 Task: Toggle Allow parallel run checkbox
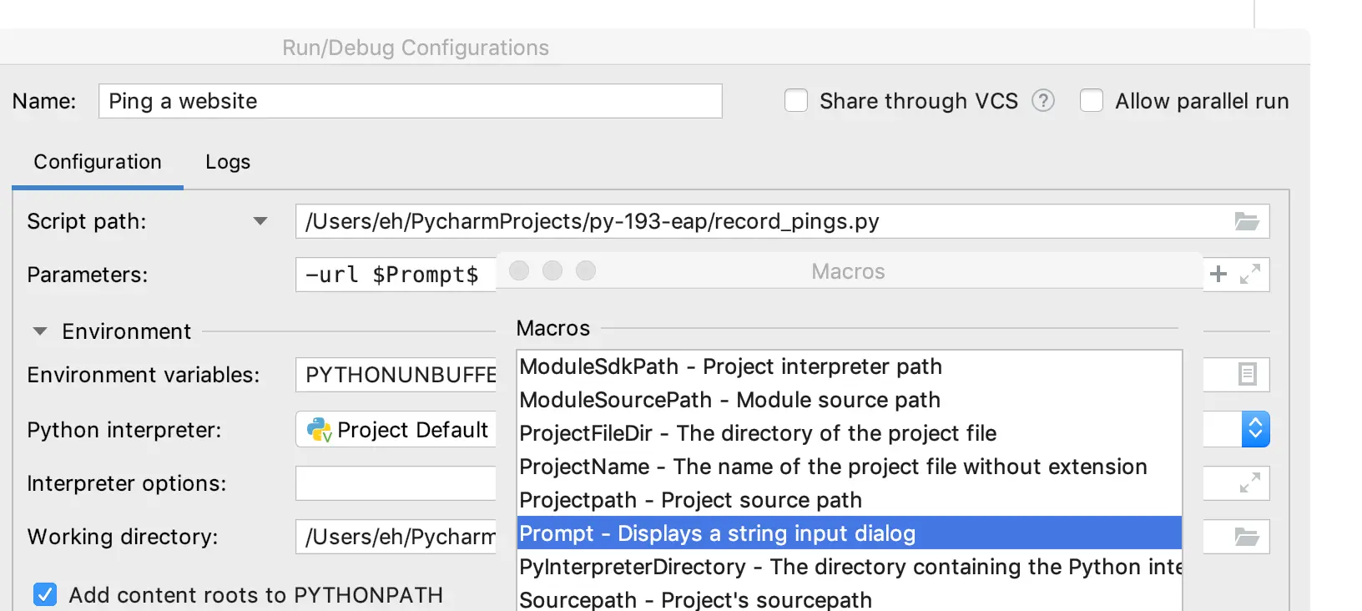click(1092, 101)
